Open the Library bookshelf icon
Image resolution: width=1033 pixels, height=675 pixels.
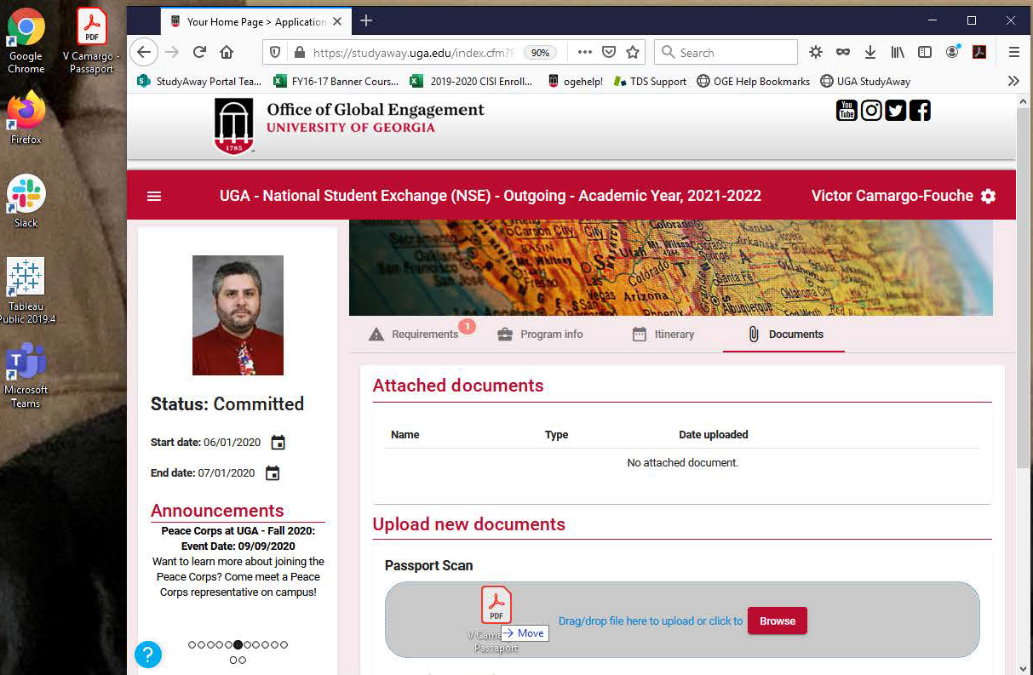pos(898,52)
